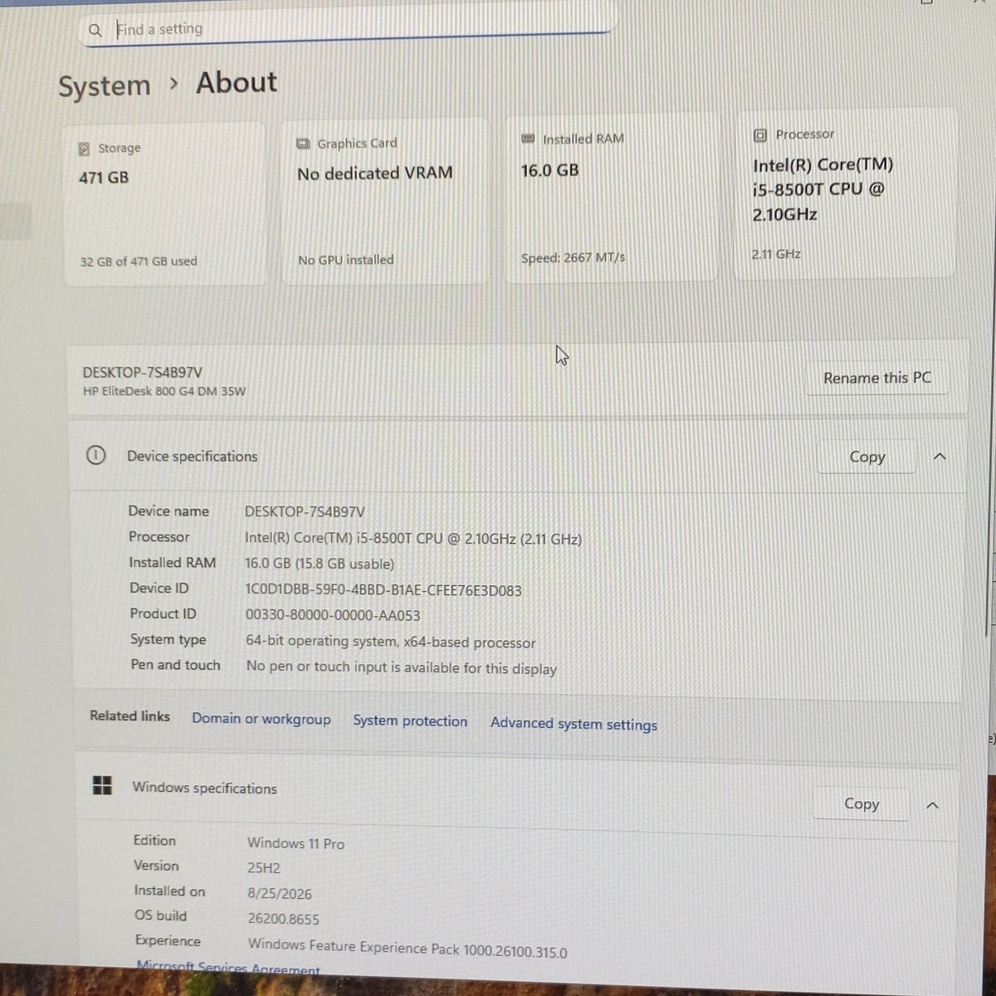Screen dimensions: 996x996
Task: Select "No pen or touch input" text
Action: click(402, 667)
